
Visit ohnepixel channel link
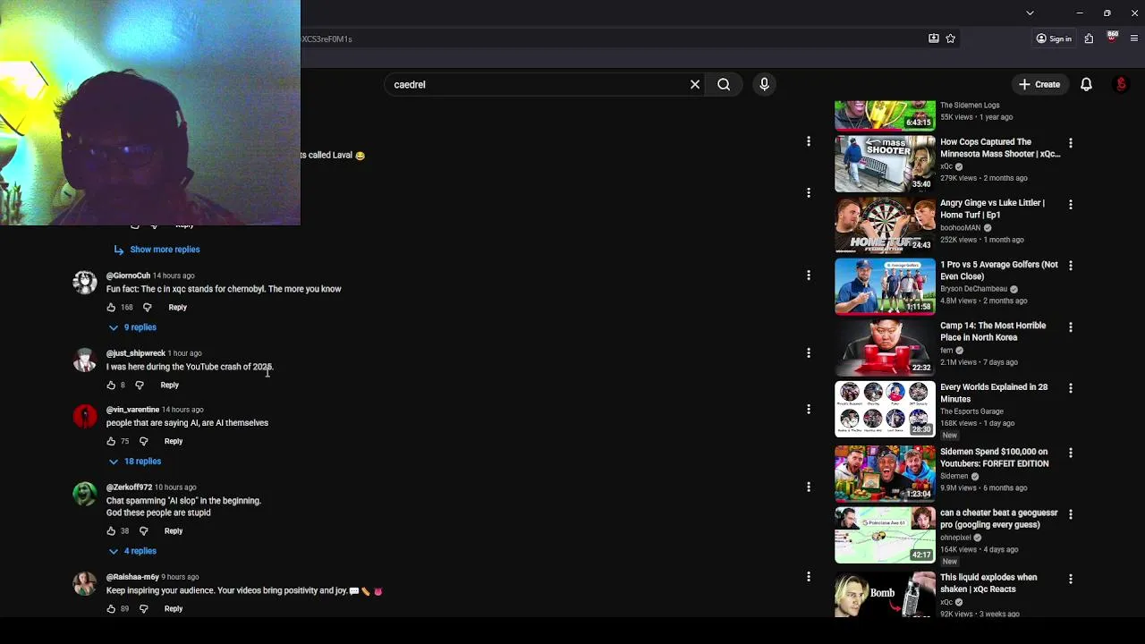[x=955, y=538]
